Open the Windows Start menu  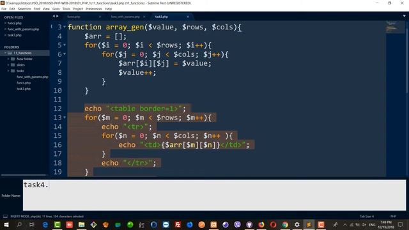6,224
